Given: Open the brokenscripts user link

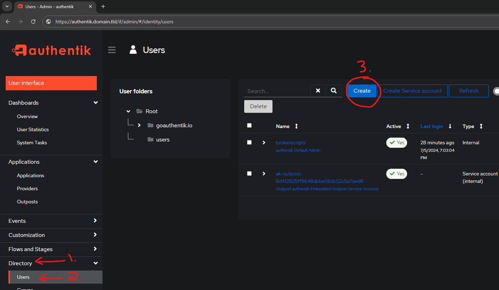Looking at the screenshot, I should pyautogui.click(x=290, y=143).
